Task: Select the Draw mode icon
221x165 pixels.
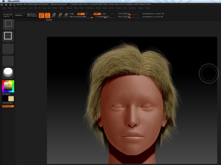Action: 47,15
